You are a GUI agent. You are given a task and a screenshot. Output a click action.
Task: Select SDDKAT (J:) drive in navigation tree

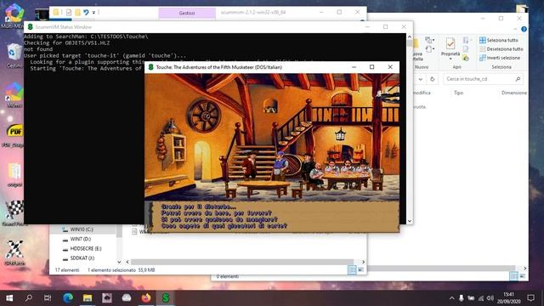82,258
